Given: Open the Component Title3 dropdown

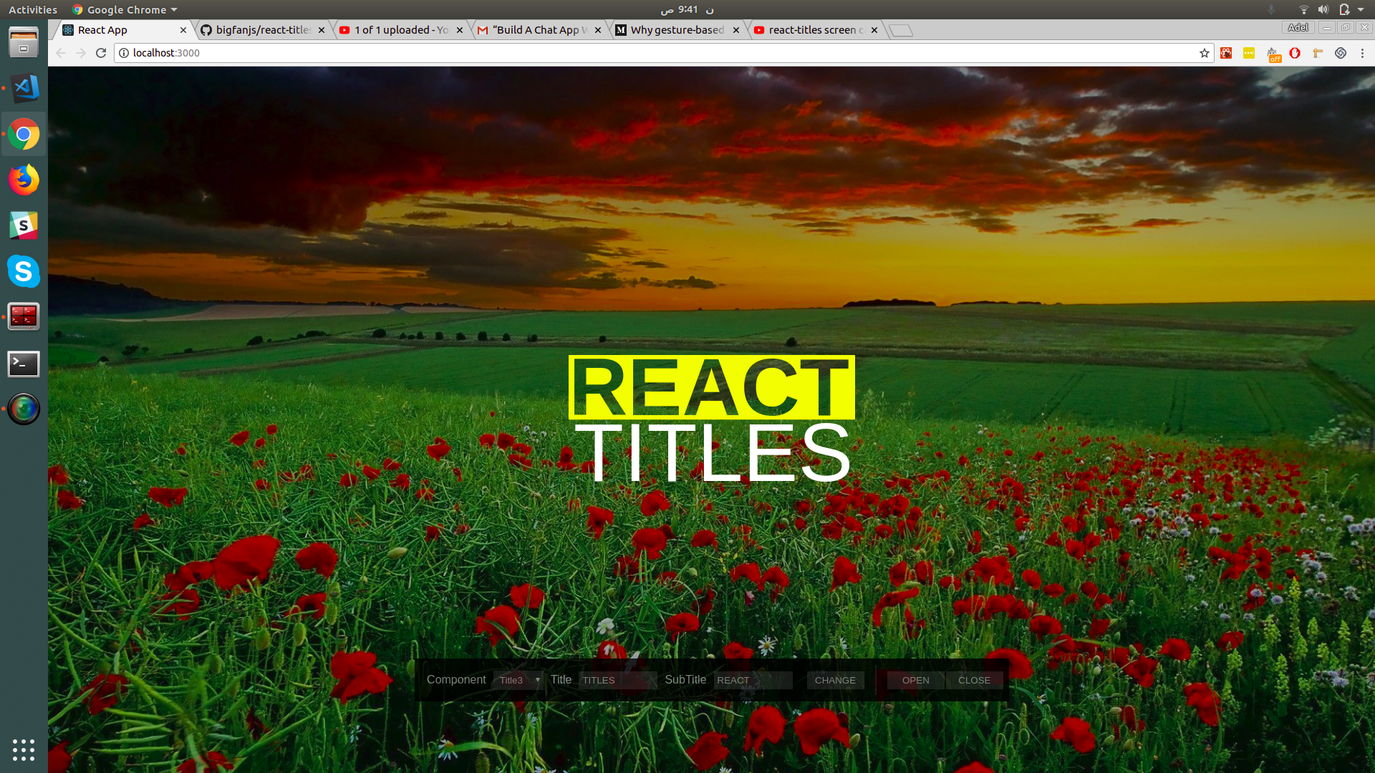Looking at the screenshot, I should click(x=518, y=680).
